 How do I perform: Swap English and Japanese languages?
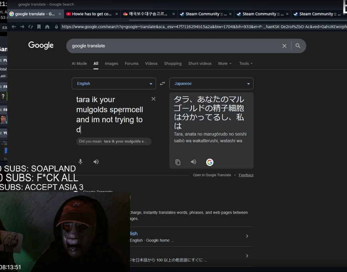tap(163, 83)
